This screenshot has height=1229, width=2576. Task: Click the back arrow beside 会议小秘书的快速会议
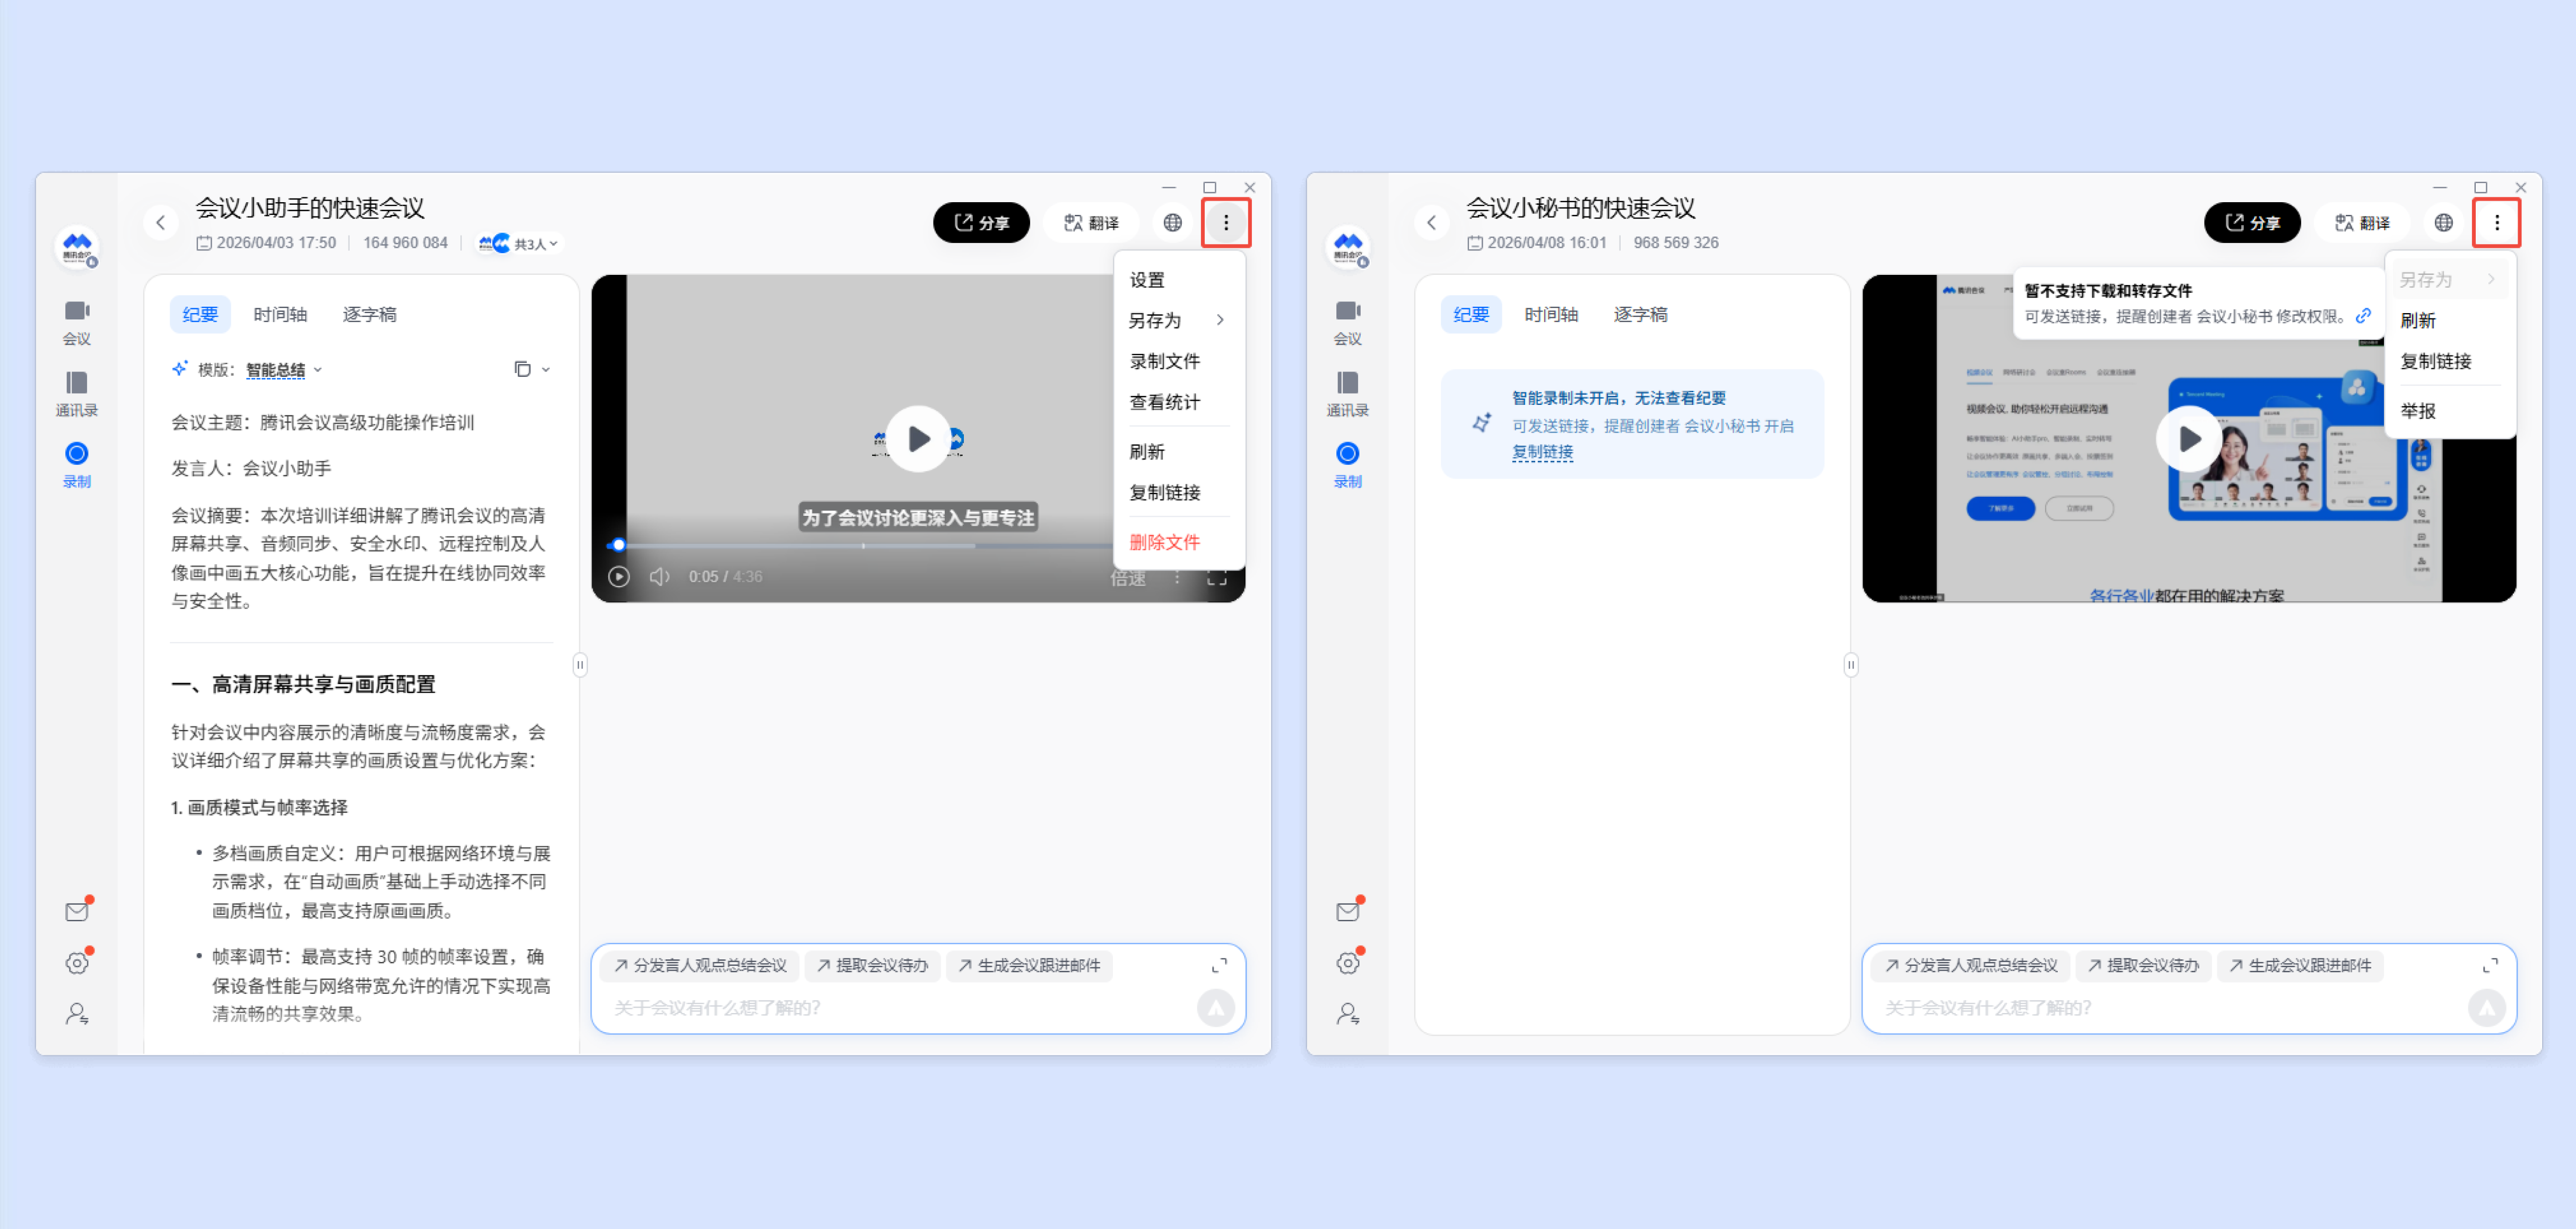pyautogui.click(x=1431, y=222)
